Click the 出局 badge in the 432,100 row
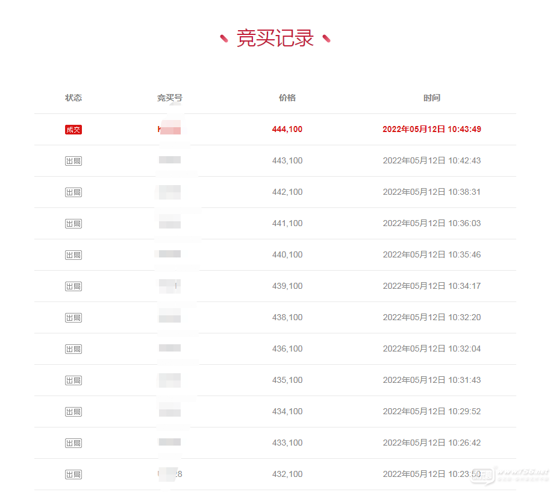556x492 pixels. pyautogui.click(x=73, y=475)
